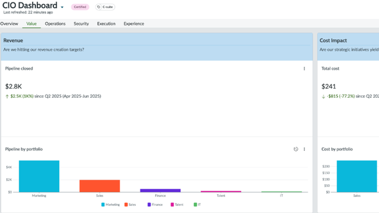
Task: Switch to the Execution tab
Action: (x=106, y=24)
